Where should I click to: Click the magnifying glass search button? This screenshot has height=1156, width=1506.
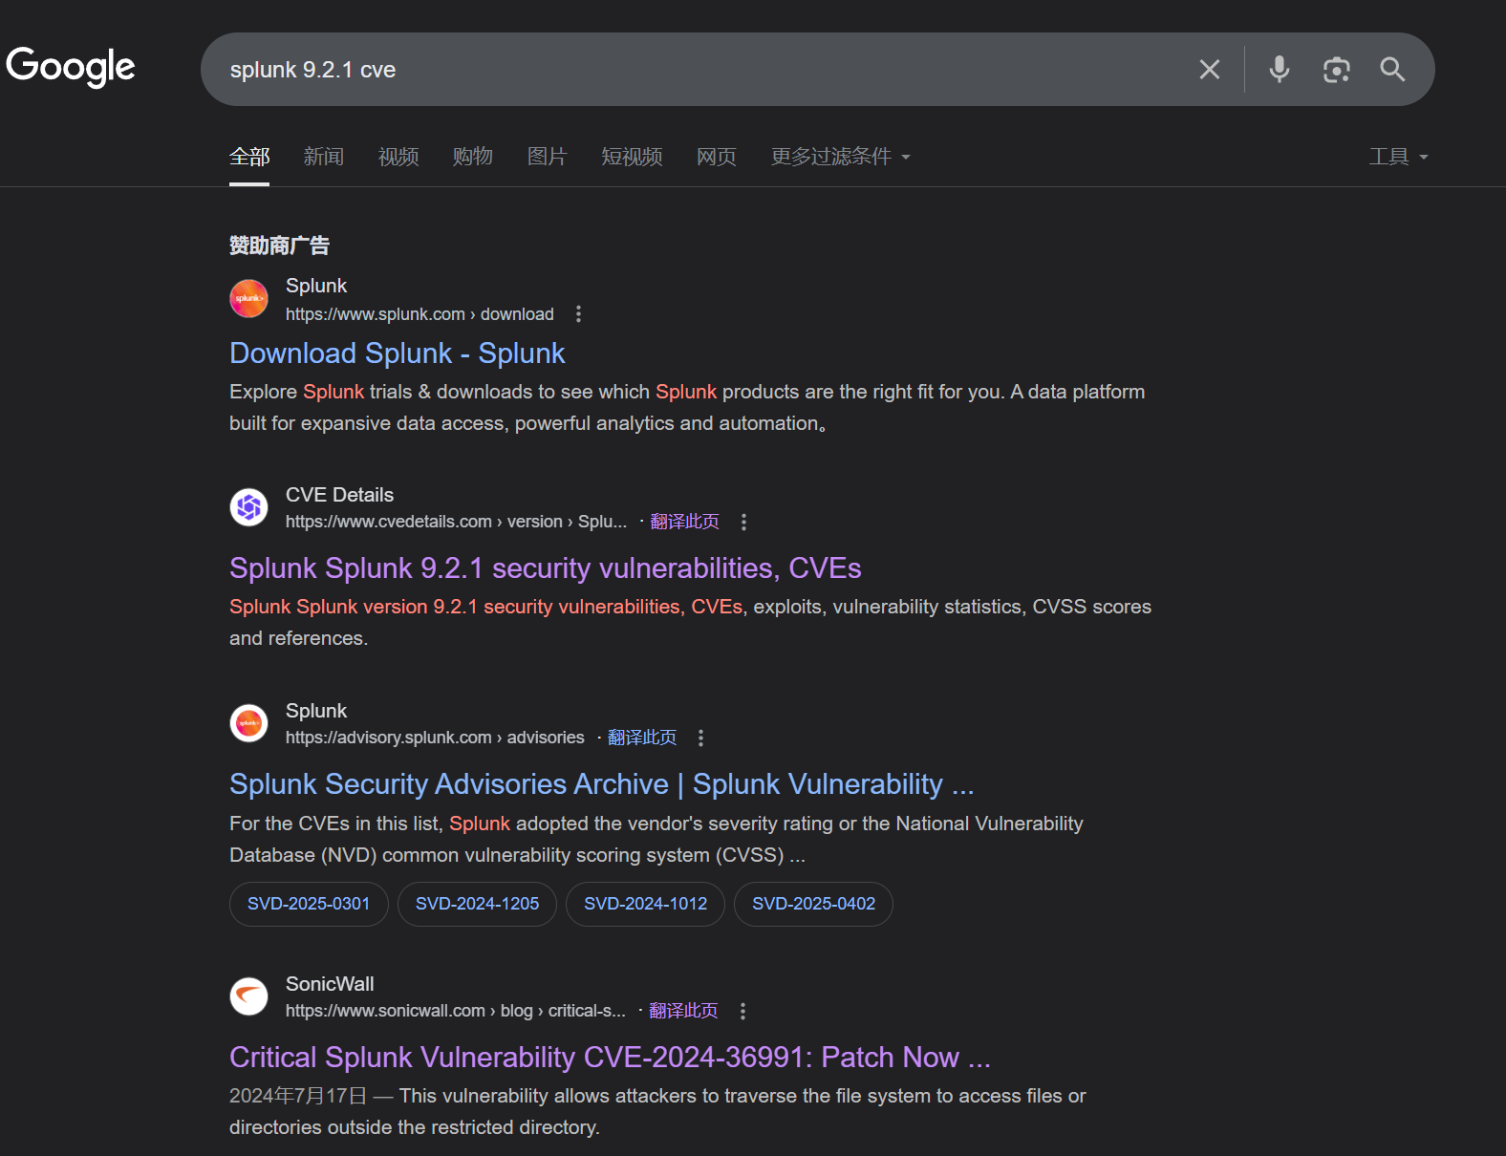pos(1392,70)
